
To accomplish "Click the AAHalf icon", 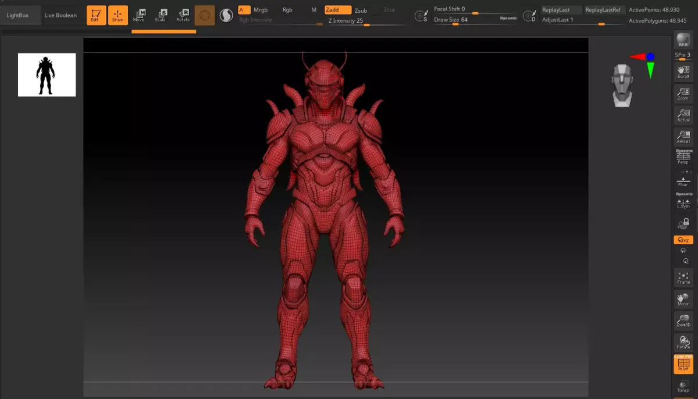I will [683, 137].
